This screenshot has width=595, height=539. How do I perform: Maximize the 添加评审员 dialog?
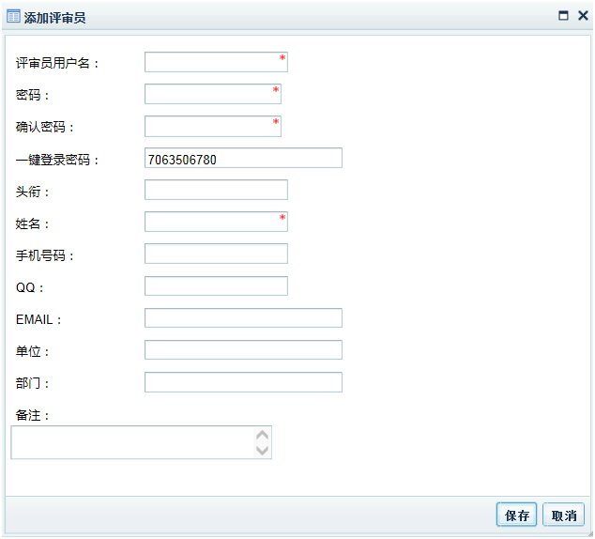pyautogui.click(x=563, y=16)
